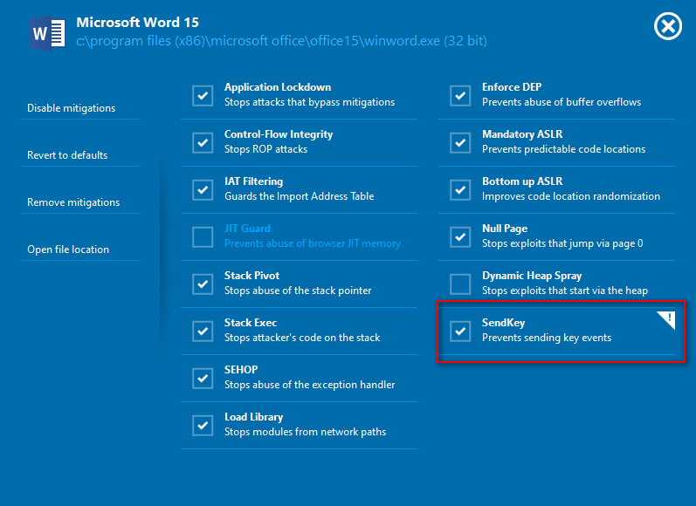Screen dimensions: 696x506
Task: Click Disable mitigations
Action: tap(71, 108)
